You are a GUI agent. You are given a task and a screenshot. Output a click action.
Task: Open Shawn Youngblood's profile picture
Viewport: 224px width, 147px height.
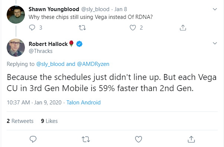pos(16,14)
